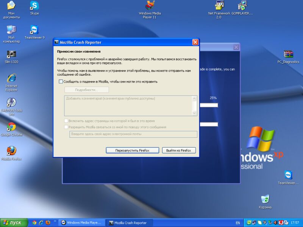The width and height of the screenshot is (303, 227).
Task: Click Internet Explorer quick launch icon
Action: coord(41,222)
